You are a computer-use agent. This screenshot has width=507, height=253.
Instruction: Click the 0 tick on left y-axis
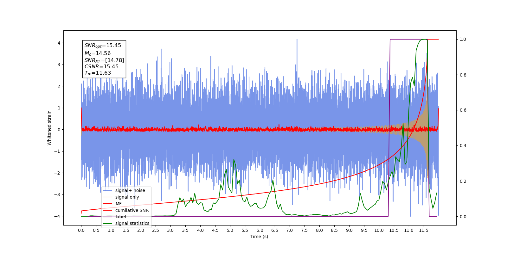click(x=59, y=130)
